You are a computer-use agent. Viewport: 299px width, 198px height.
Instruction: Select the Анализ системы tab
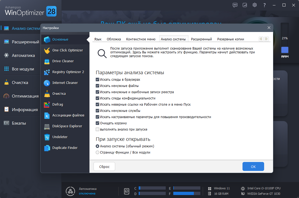pyautogui.click(x=173, y=39)
